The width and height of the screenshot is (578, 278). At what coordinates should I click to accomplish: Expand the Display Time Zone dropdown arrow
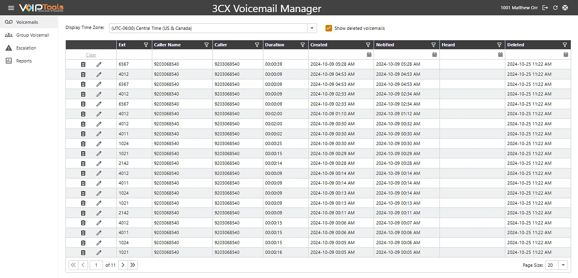(312, 28)
